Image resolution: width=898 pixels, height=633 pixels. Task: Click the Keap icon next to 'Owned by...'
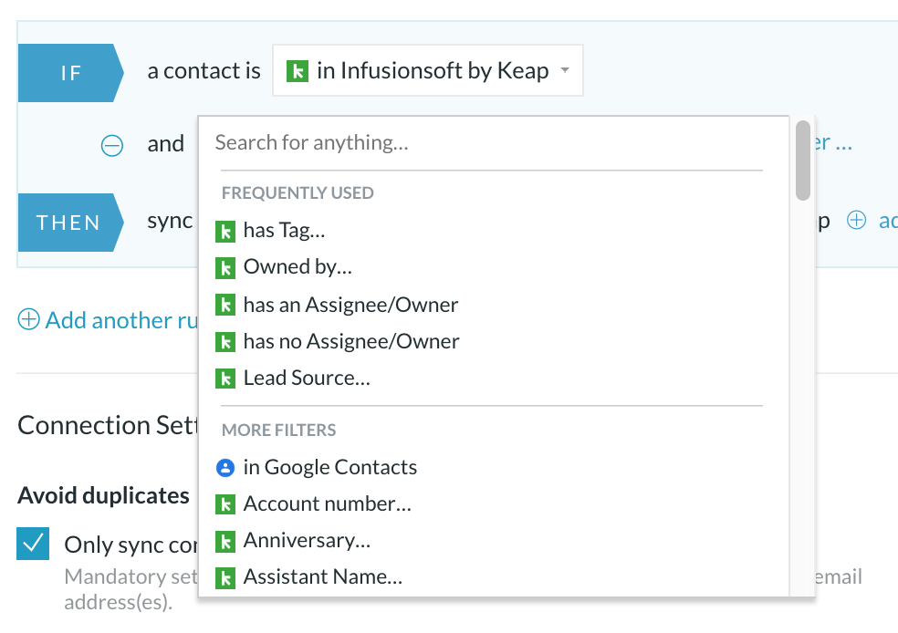point(225,268)
